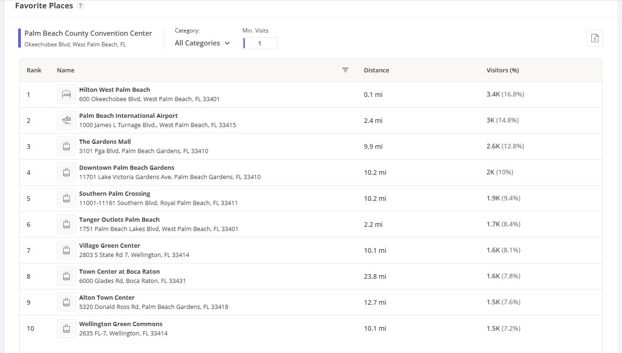Click the Rank column header
This screenshot has width=622, height=353.
pos(34,70)
